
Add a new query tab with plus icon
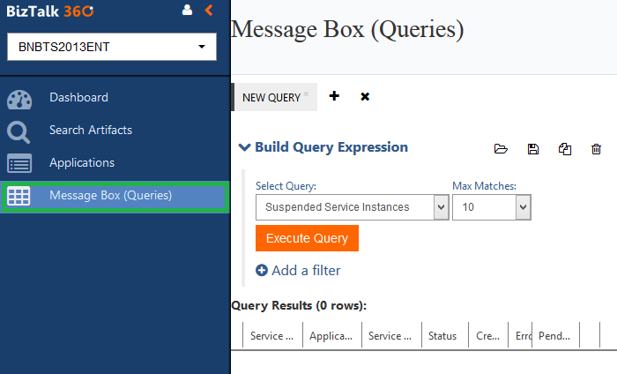click(334, 96)
